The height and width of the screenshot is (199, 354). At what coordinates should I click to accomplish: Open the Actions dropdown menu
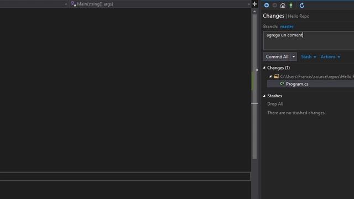(330, 56)
